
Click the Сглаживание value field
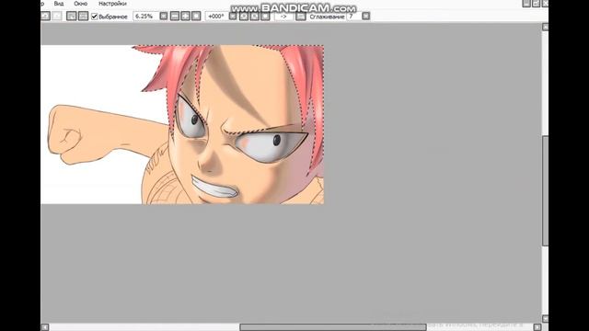[x=353, y=17]
